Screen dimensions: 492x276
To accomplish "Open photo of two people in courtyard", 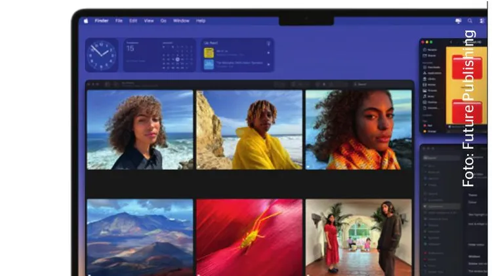I will (x=358, y=236).
